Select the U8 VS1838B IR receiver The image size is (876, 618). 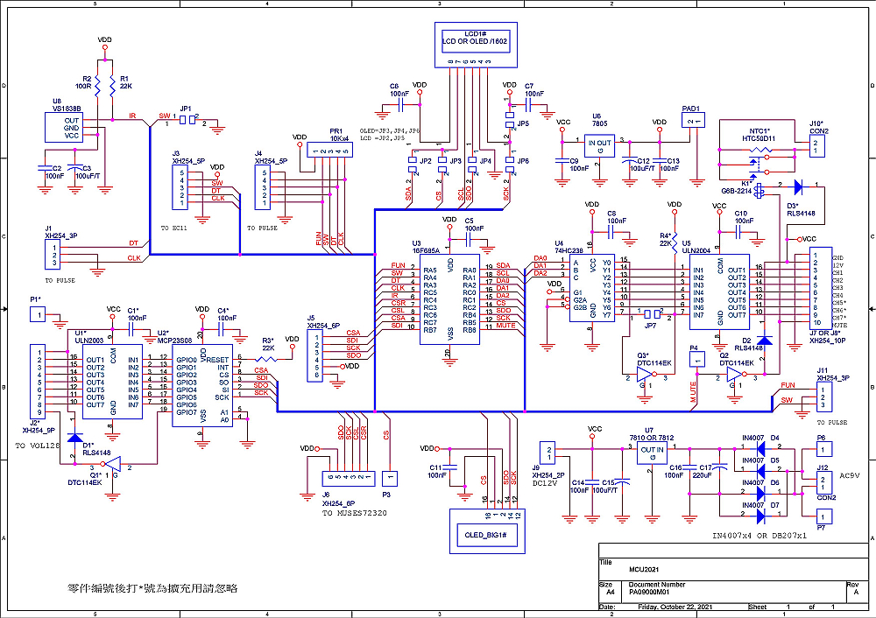66,127
